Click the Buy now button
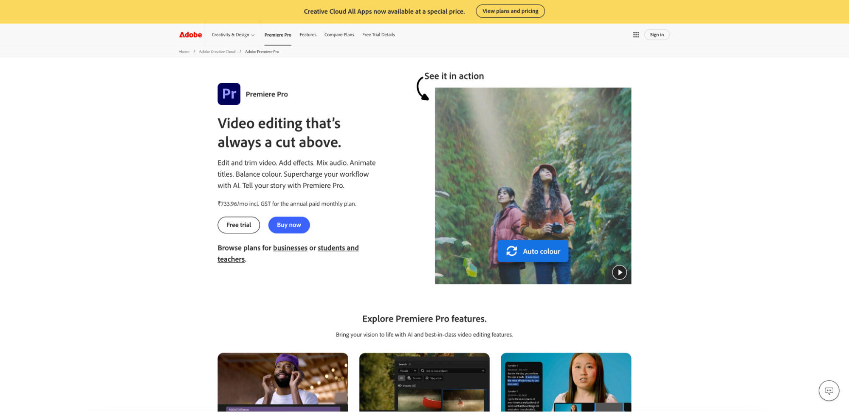Image resolution: width=849 pixels, height=412 pixels. tap(289, 225)
